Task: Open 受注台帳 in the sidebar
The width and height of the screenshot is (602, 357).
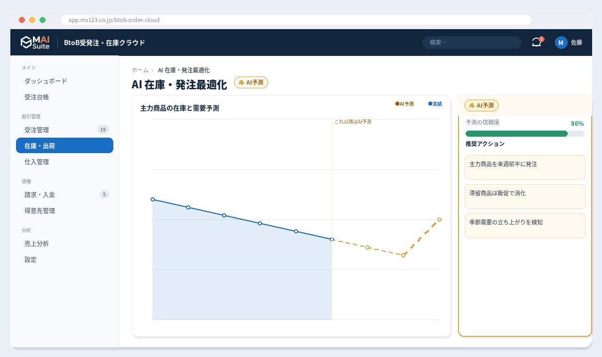Action: tap(64, 97)
